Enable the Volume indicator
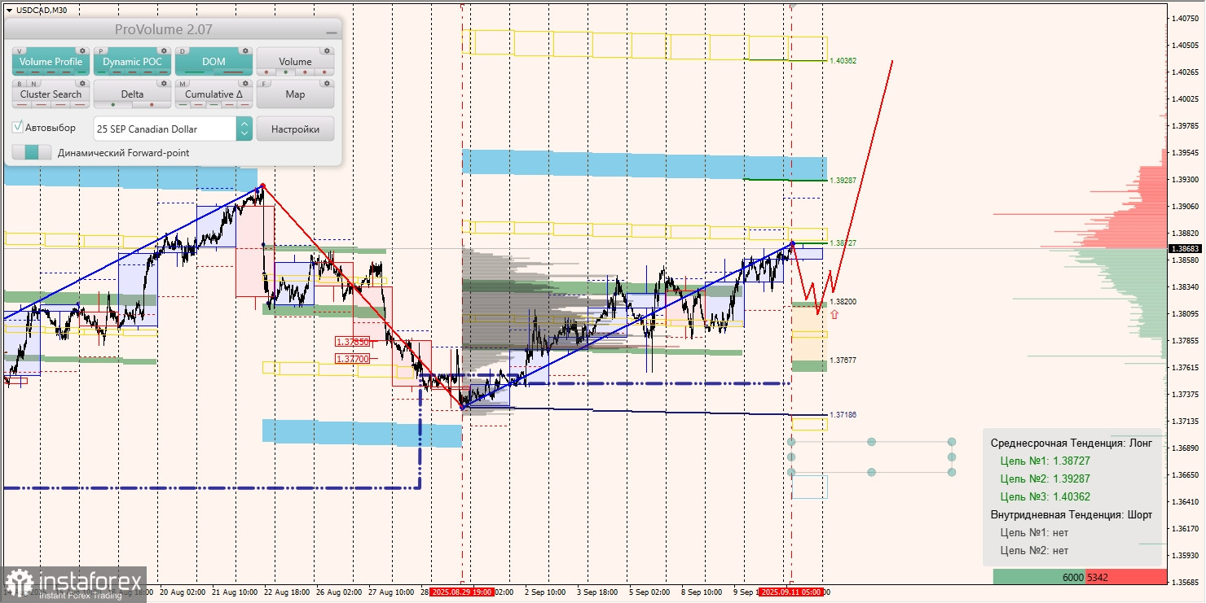The height and width of the screenshot is (603, 1206). tap(295, 61)
